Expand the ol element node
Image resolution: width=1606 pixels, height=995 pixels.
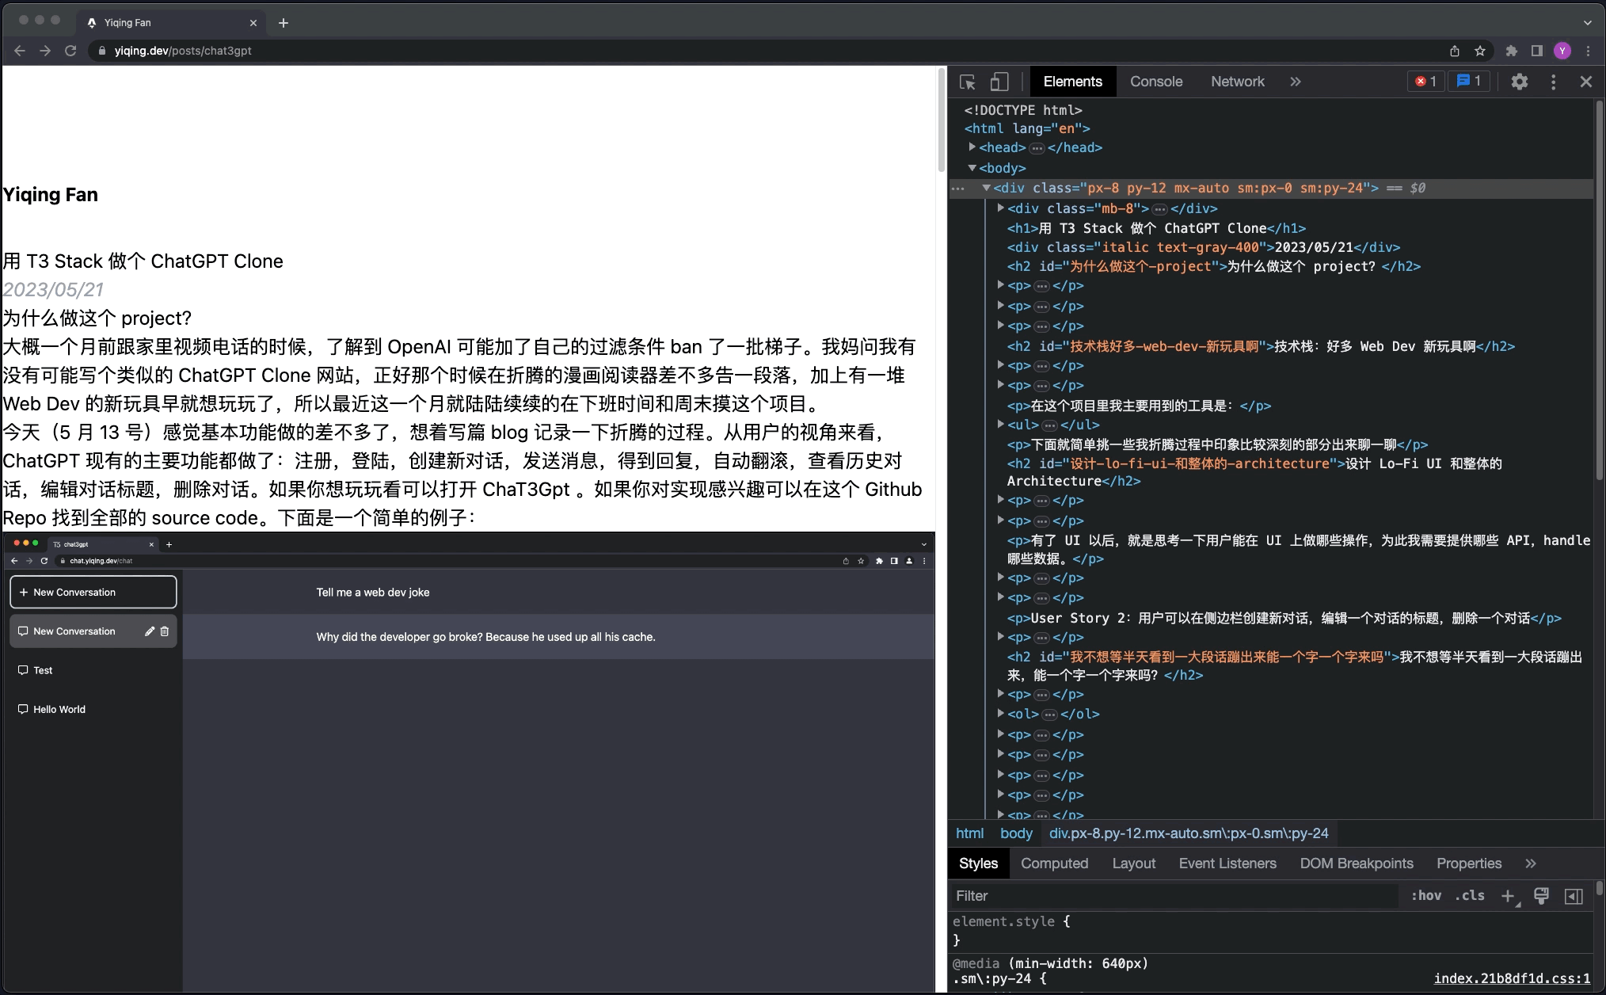[1001, 713]
